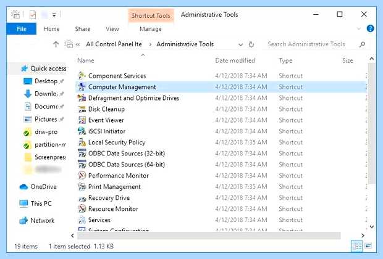383x259 pixels.
Task: Open the Customize Quick Access Toolbar dropdown
Action: [54, 15]
